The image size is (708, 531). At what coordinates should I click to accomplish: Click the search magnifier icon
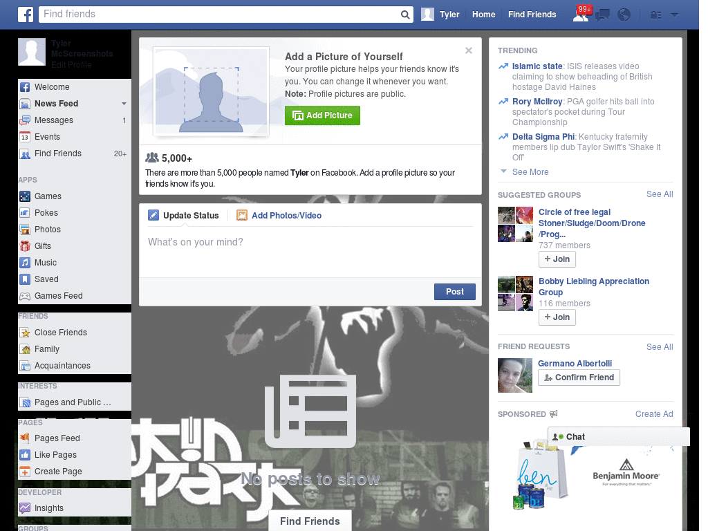[405, 15]
